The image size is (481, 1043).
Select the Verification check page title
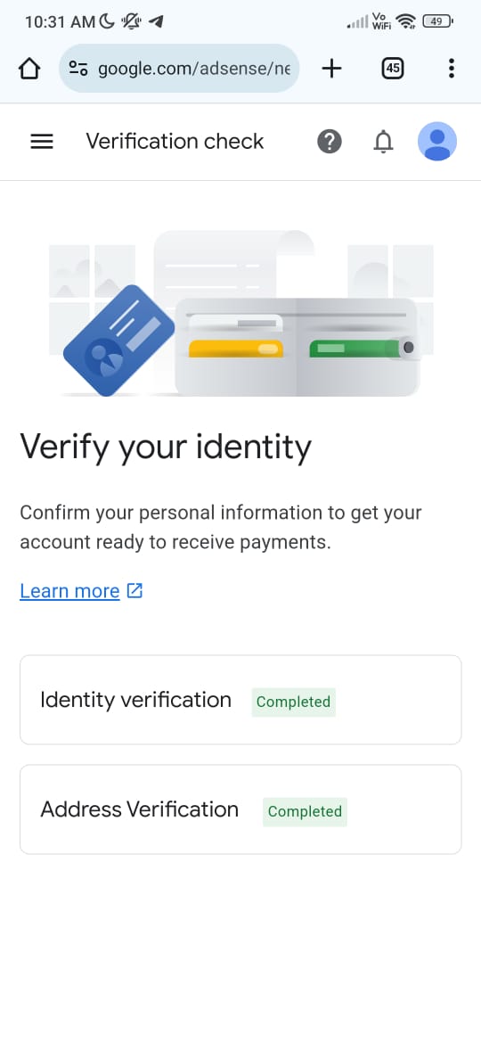(x=175, y=141)
